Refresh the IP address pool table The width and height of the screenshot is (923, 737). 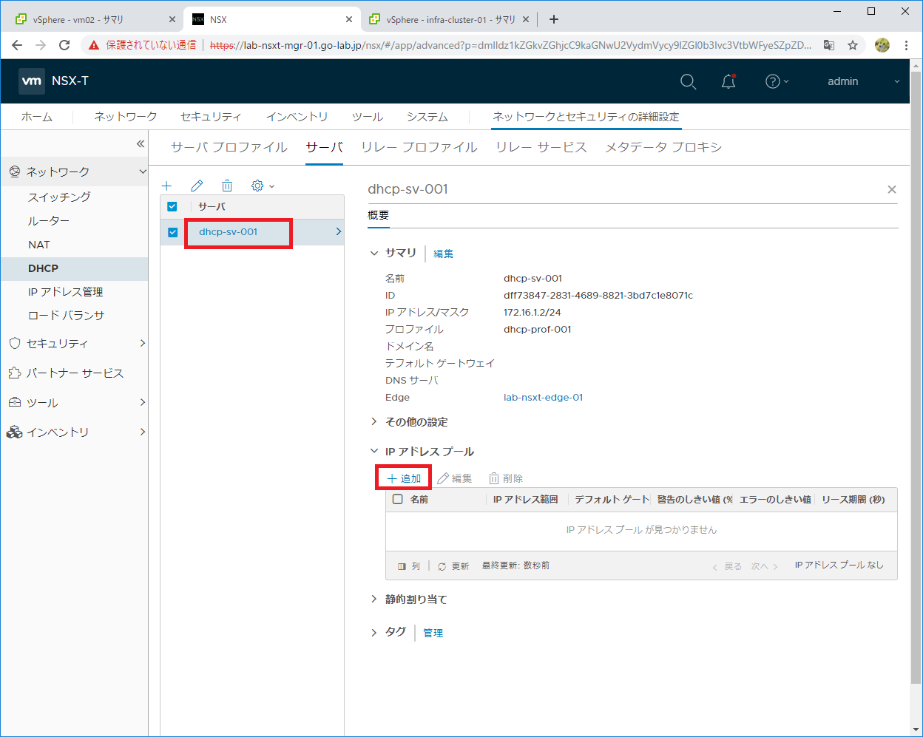click(x=453, y=566)
